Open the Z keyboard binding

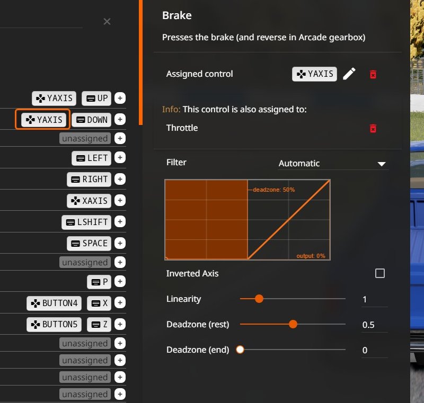(99, 324)
